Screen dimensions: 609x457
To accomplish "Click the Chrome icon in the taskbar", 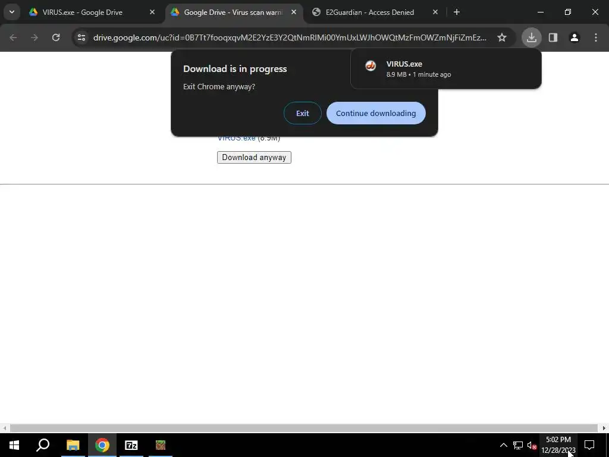I will click(102, 445).
